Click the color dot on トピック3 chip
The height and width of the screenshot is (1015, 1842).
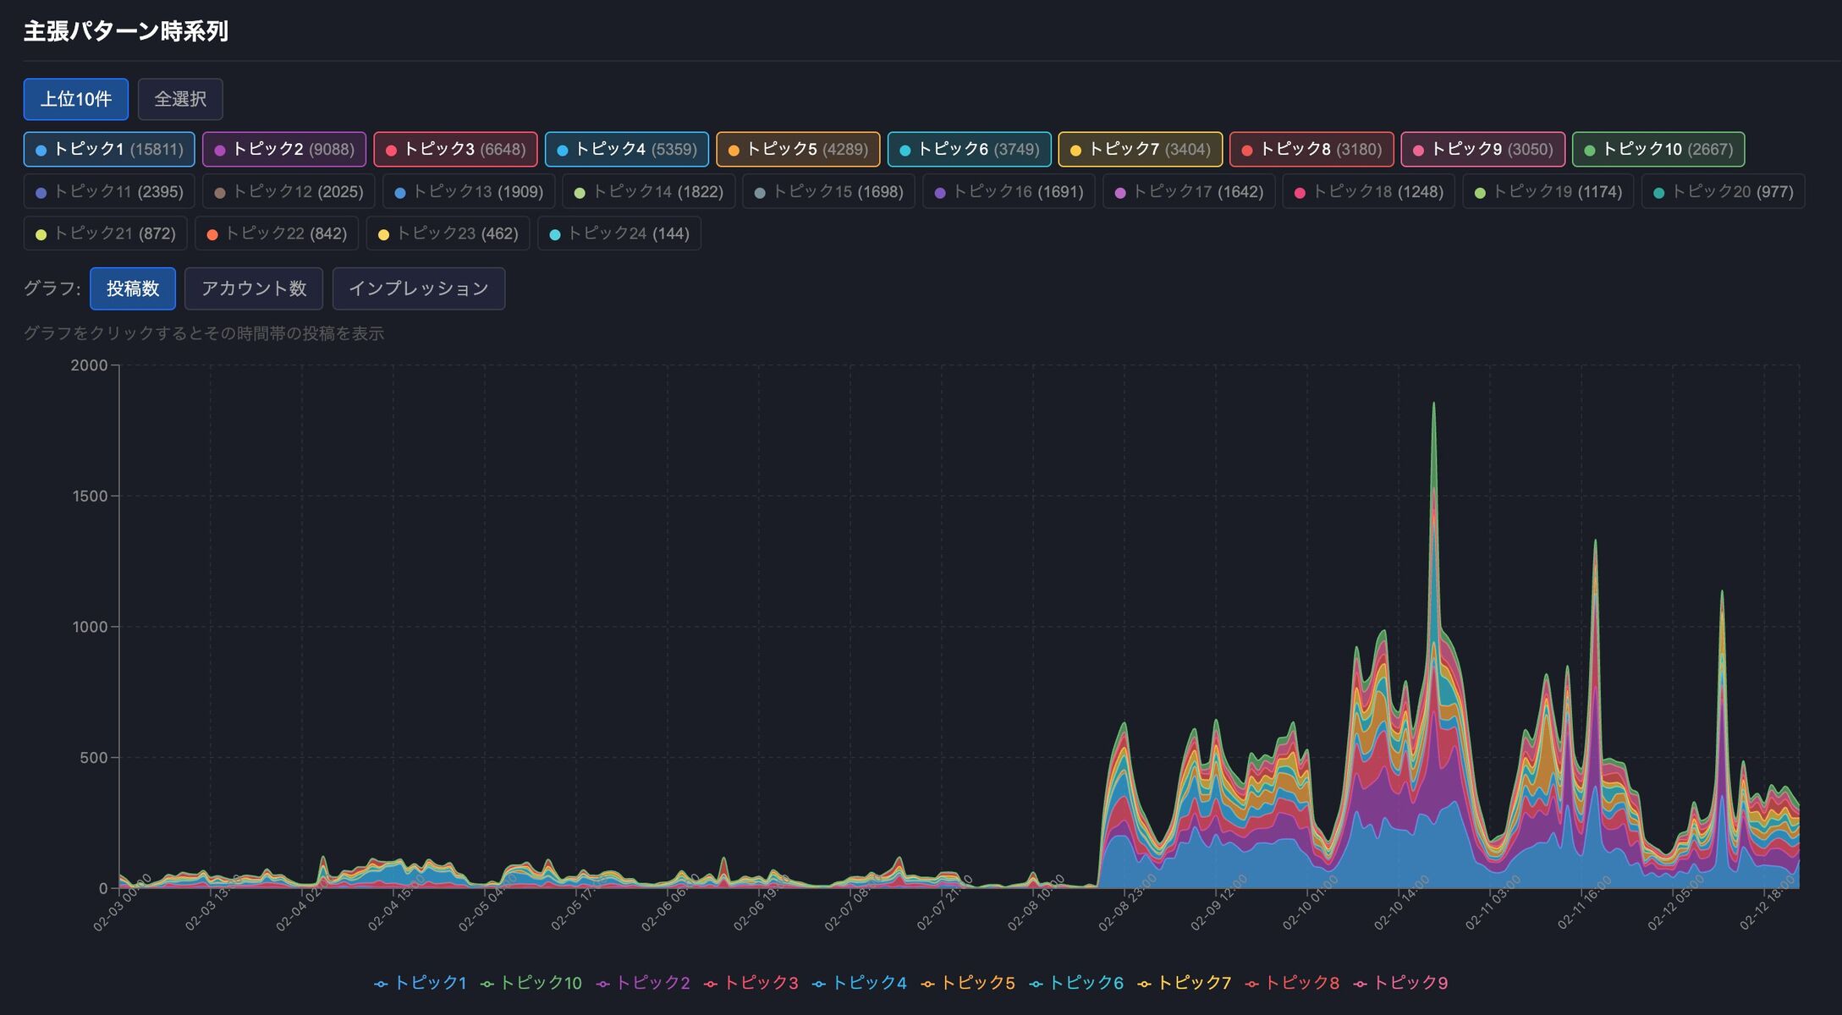coord(391,151)
